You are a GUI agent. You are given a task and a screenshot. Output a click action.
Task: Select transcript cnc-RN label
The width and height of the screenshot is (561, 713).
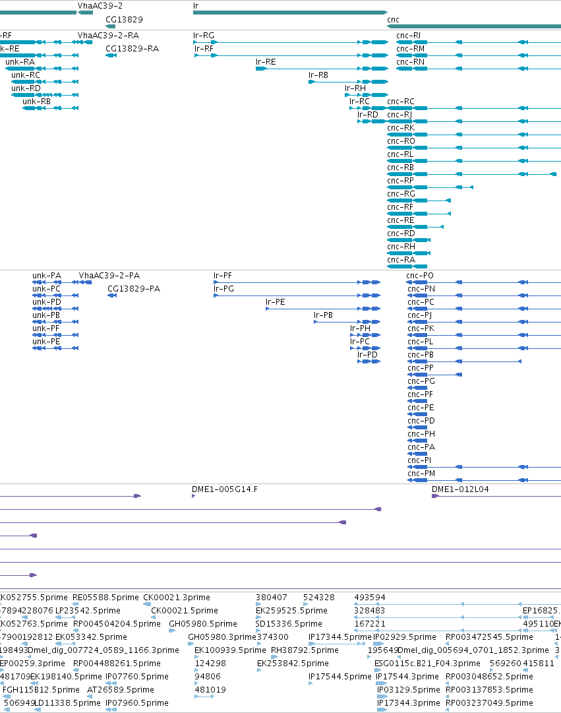coord(410,62)
